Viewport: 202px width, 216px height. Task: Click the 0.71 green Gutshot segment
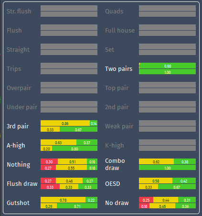(x=77, y=206)
